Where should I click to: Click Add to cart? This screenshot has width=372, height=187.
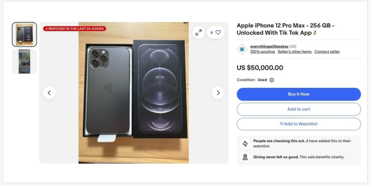click(299, 109)
